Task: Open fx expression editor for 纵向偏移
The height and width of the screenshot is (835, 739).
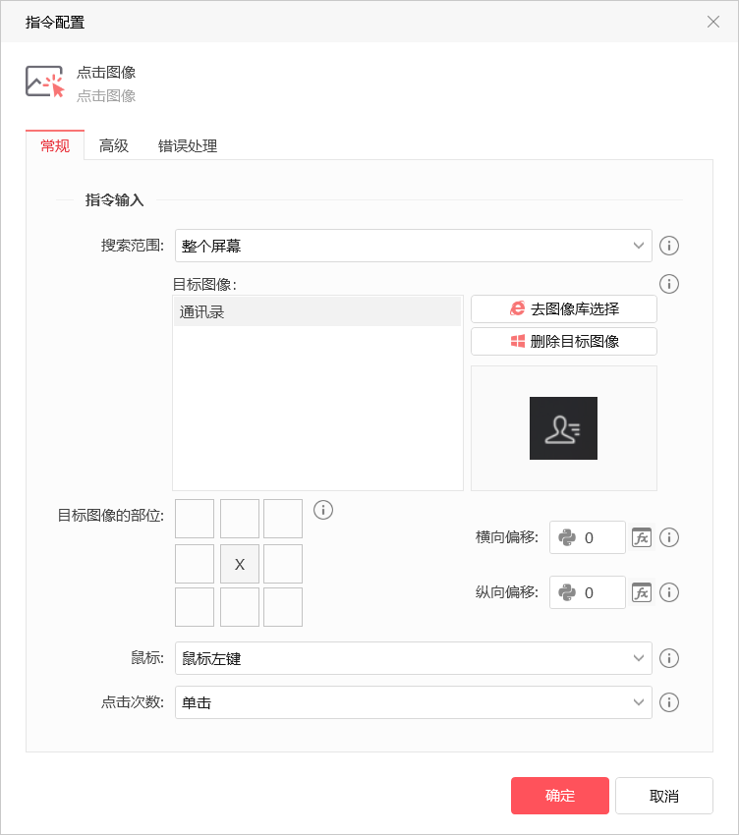Action: pos(642,592)
